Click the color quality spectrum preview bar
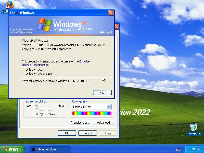 point(92,113)
